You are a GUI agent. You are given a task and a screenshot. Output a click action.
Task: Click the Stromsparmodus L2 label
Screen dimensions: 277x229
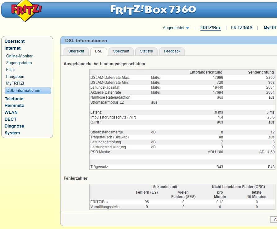pos(107,102)
